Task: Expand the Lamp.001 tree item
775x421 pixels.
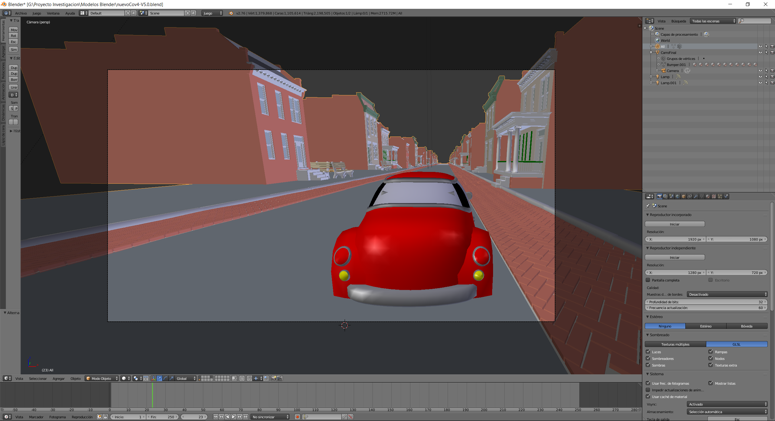Action: tap(651, 83)
